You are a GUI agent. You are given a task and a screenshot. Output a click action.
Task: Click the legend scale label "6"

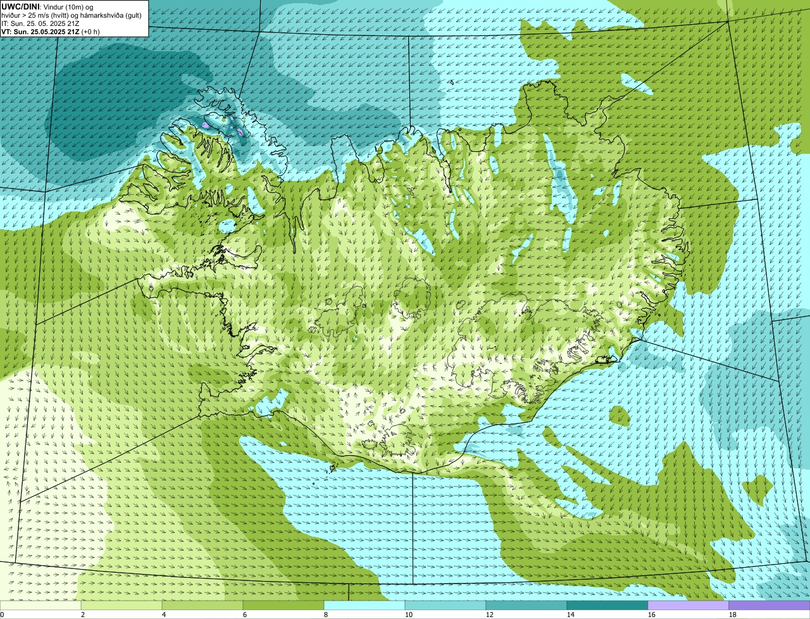[x=244, y=615]
